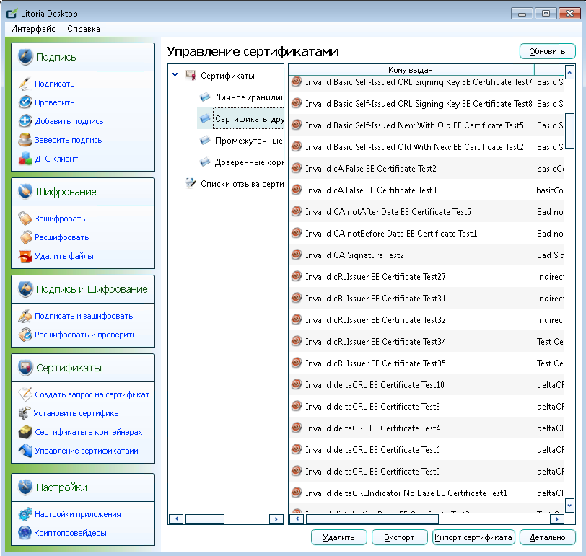Click the Криптопровайдеры globe icon
Image resolution: width=586 pixels, height=556 pixels.
tap(25, 533)
